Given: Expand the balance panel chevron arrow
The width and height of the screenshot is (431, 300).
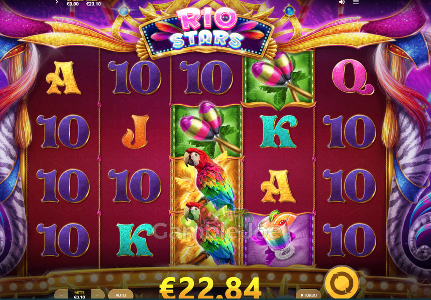Looking at the screenshot, I should 57,2.
